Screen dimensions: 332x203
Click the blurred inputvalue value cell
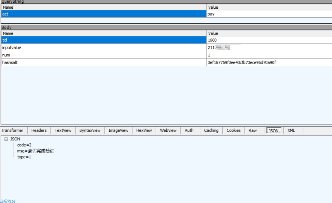pyautogui.click(x=269, y=47)
